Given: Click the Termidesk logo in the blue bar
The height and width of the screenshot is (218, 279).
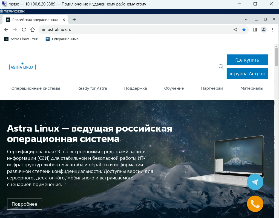Looking at the screenshot, I should pyautogui.click(x=12, y=11).
